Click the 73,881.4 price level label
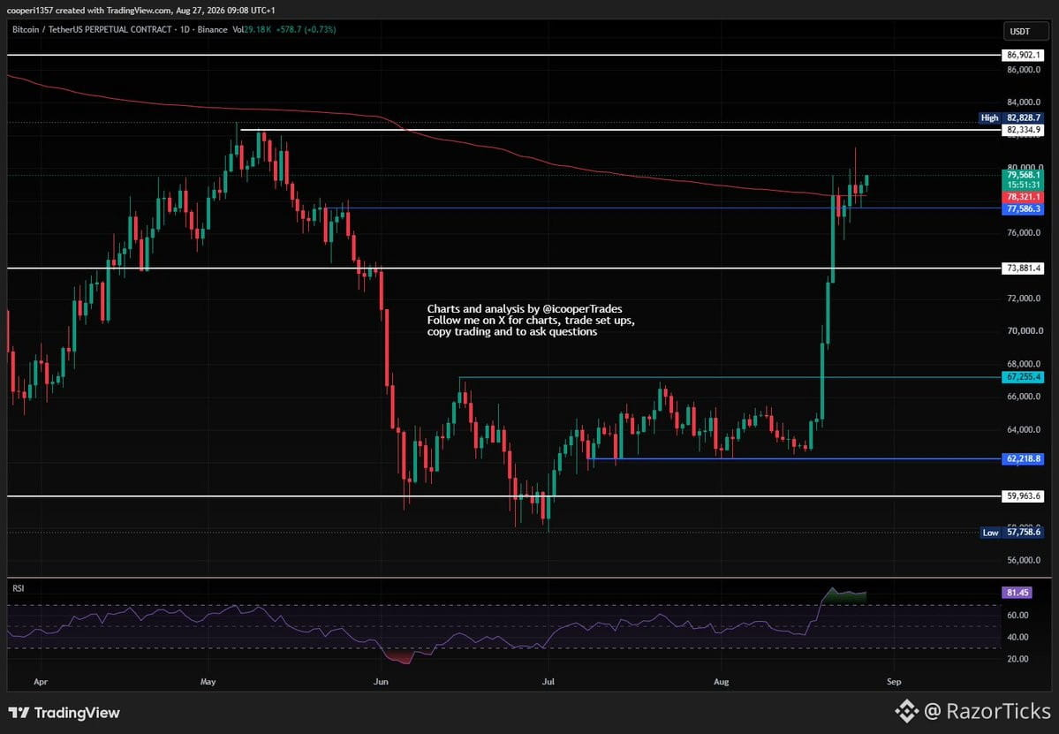Image resolution: width=1059 pixels, height=734 pixels. pos(1023,269)
